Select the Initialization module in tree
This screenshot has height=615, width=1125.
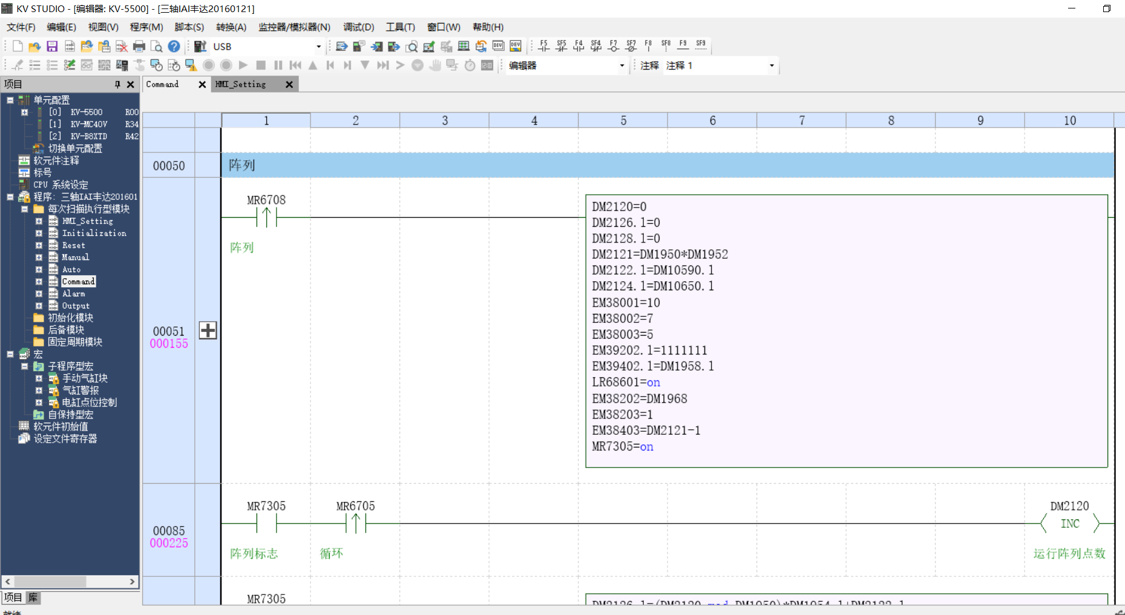tap(94, 233)
